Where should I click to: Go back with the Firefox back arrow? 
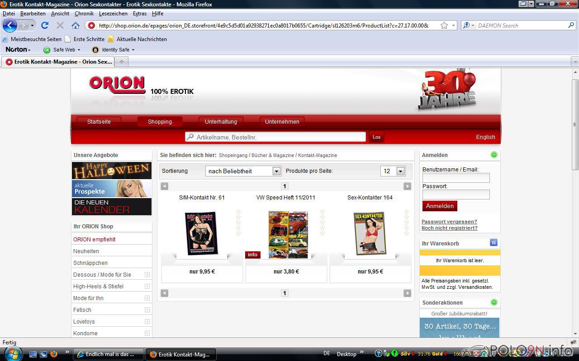click(10, 25)
